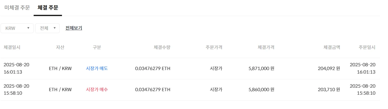Viewport: 388px width, 109px height.
Task: Click the 체결수량 column header
Action: click(162, 47)
